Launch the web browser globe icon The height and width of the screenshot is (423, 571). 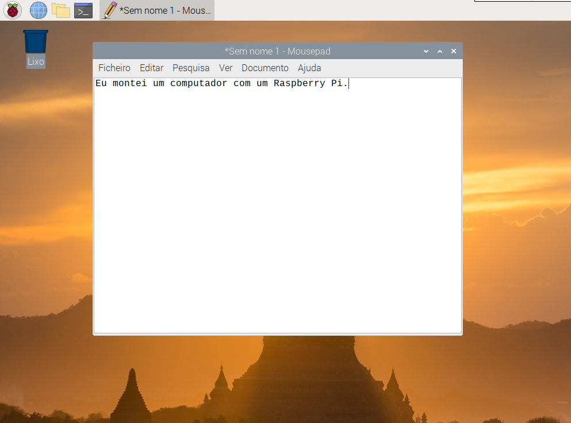click(39, 10)
